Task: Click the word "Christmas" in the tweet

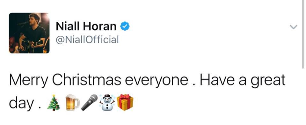Action: coord(86,80)
